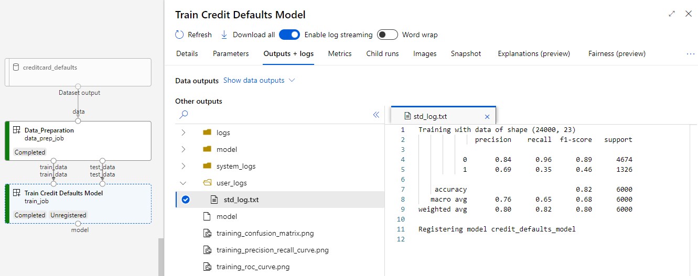Switch to the Metrics tab
Viewport: 698px width, 276px height.
340,53
